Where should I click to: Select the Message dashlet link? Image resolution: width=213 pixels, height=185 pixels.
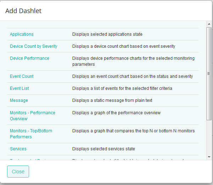click(x=19, y=100)
